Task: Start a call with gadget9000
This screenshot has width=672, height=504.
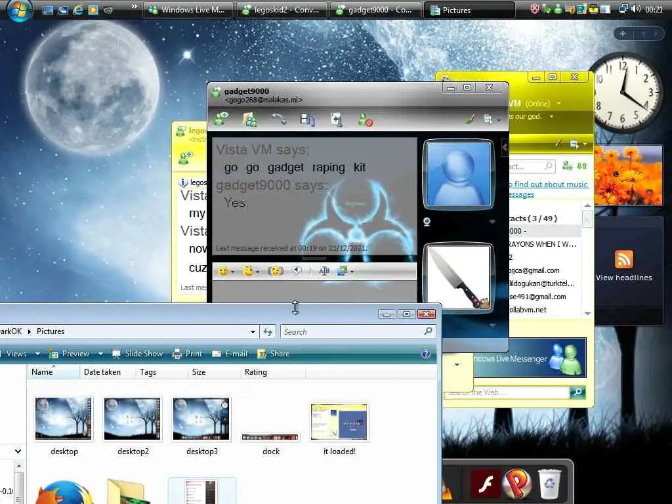Action: coord(279,119)
